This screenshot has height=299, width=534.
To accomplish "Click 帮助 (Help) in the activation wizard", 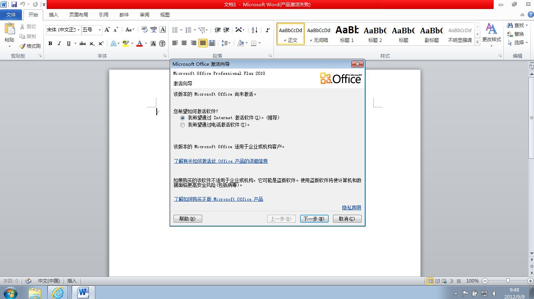I will pos(188,219).
